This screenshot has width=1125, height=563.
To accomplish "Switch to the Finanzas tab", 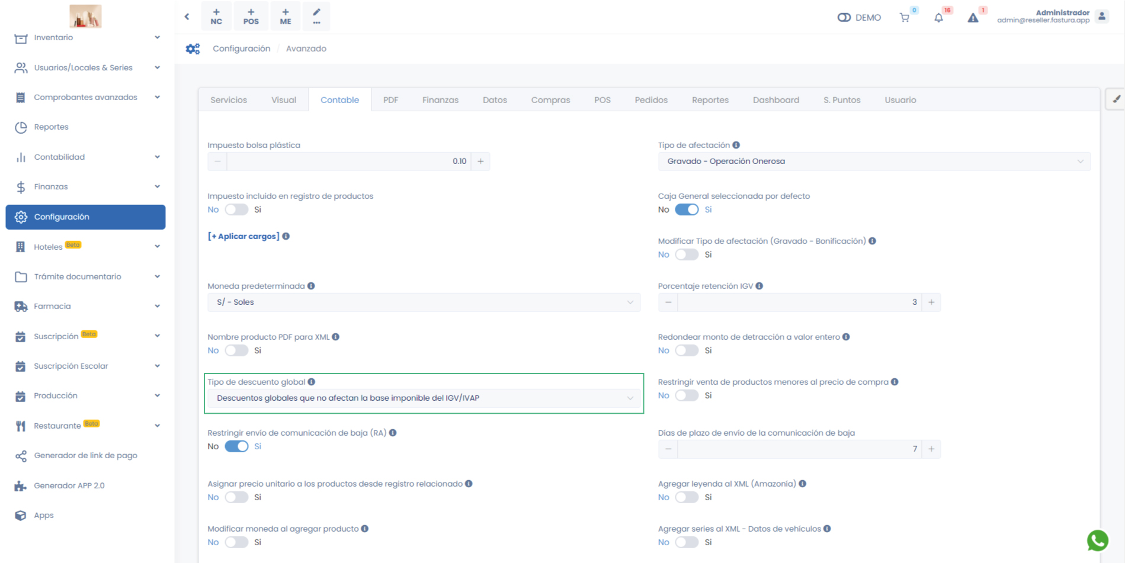I will [440, 100].
